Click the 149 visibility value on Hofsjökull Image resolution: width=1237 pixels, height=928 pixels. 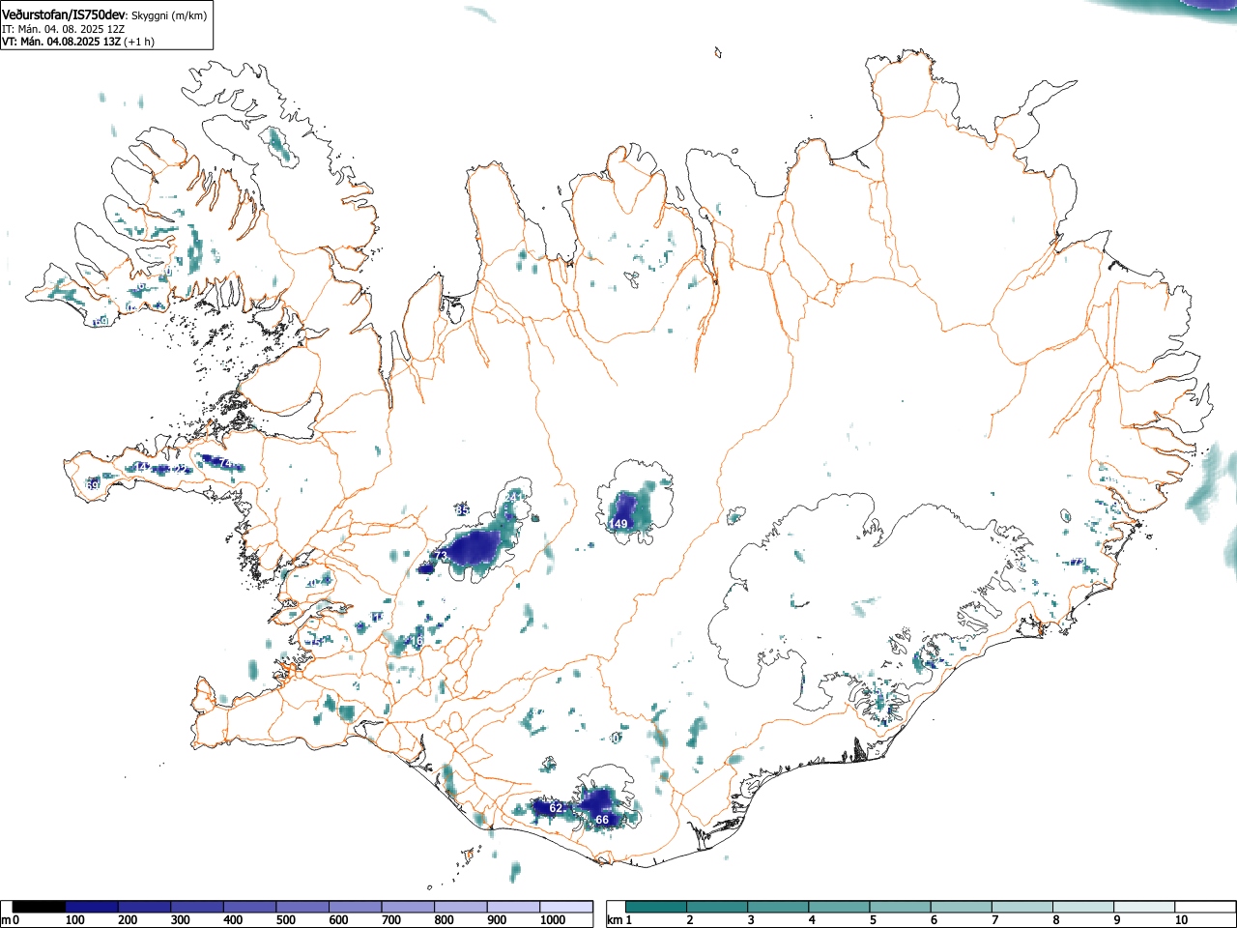coord(618,524)
